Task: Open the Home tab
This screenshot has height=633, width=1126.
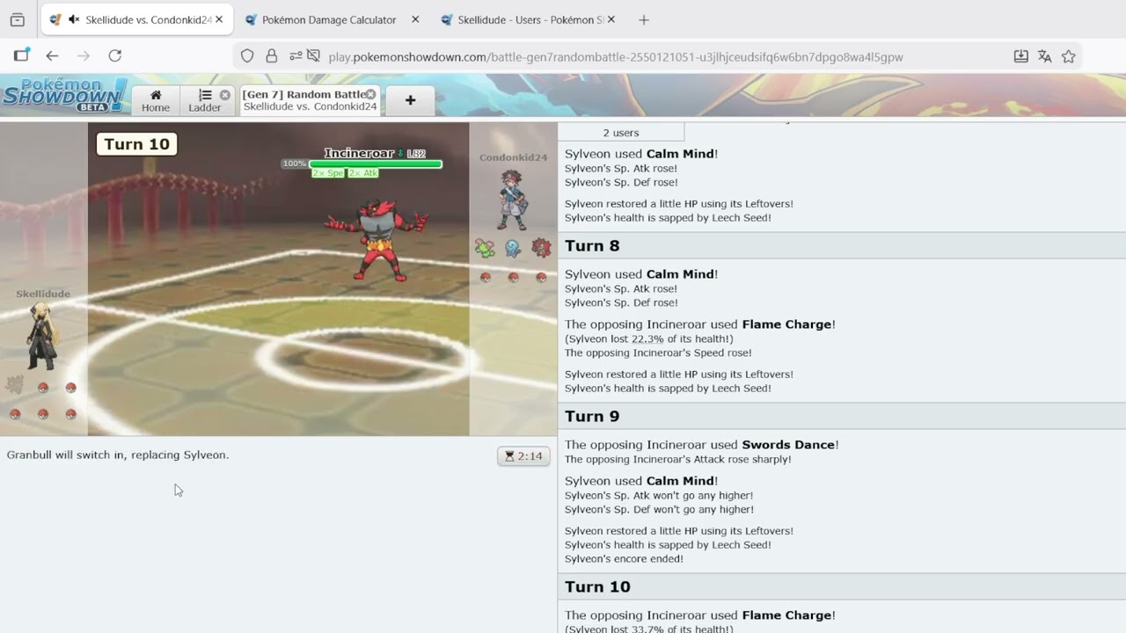Action: pyautogui.click(x=156, y=100)
